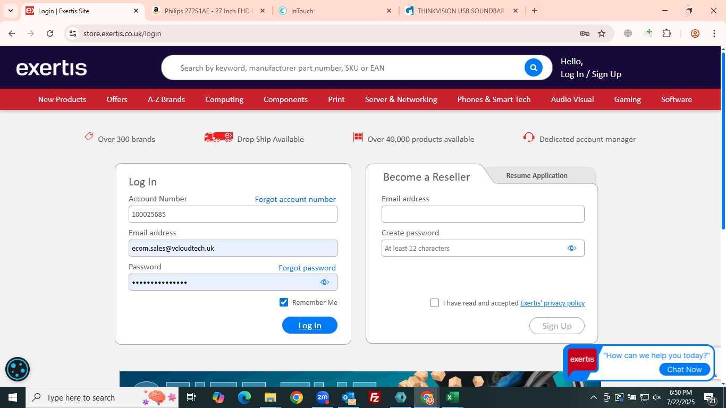Bookmark this page with star icon
Image resolution: width=726 pixels, height=408 pixels.
(602, 33)
